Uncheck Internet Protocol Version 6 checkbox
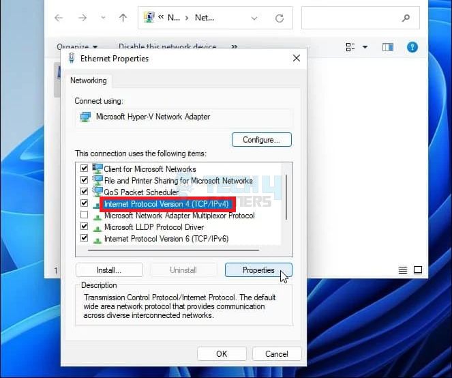The image size is (452, 378). pyautogui.click(x=84, y=238)
